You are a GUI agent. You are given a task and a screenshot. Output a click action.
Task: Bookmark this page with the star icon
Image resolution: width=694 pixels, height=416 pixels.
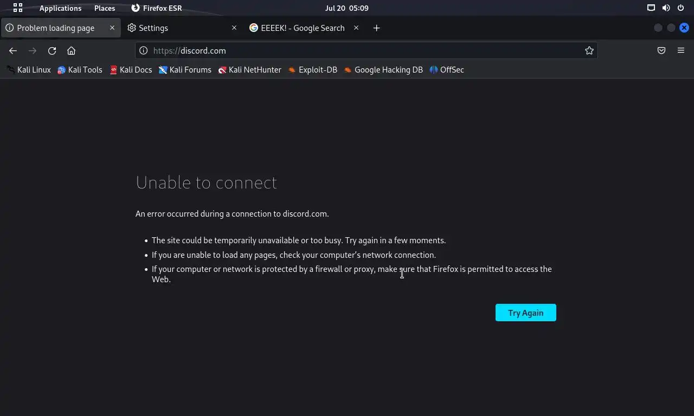[589, 50]
